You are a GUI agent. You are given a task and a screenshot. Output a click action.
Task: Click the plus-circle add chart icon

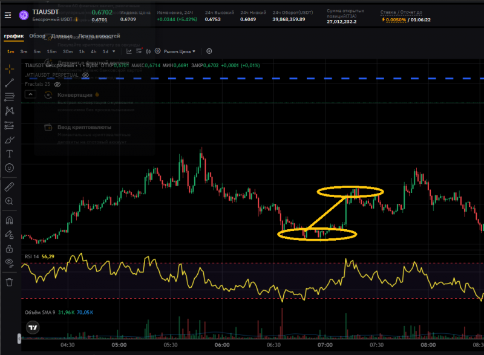209,51
